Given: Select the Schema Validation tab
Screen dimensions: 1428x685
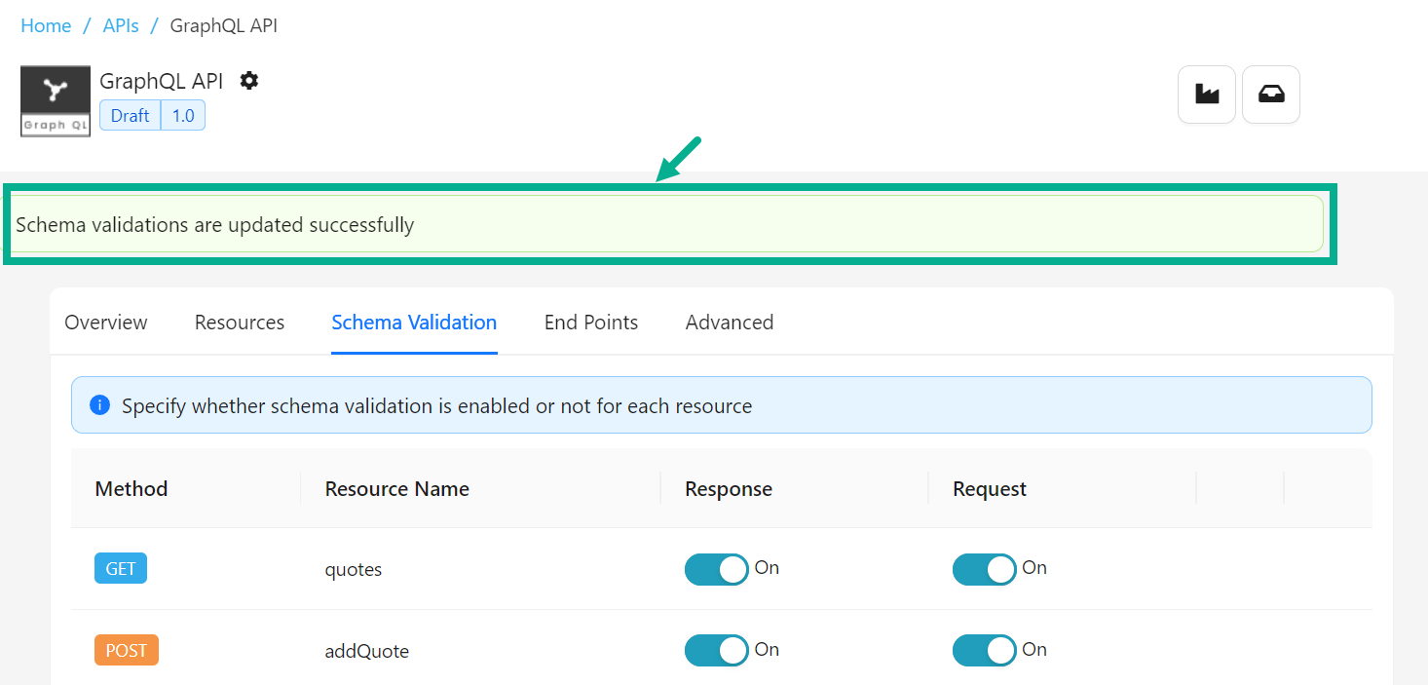Looking at the screenshot, I should 414,322.
